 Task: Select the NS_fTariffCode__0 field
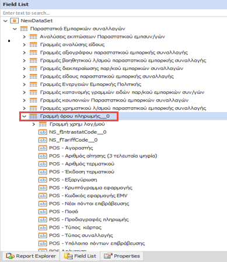pos(74,140)
